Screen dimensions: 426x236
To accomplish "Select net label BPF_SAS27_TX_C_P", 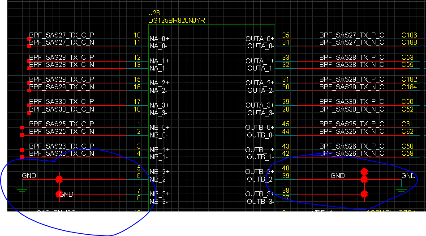I will pyautogui.click(x=61, y=35).
